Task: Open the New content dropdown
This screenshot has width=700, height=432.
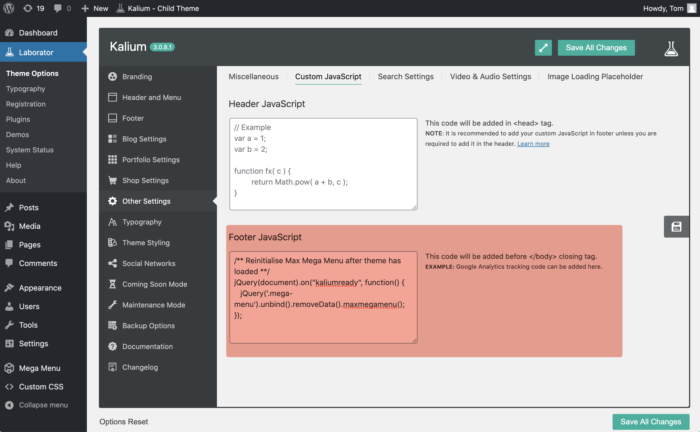Action: click(x=95, y=8)
